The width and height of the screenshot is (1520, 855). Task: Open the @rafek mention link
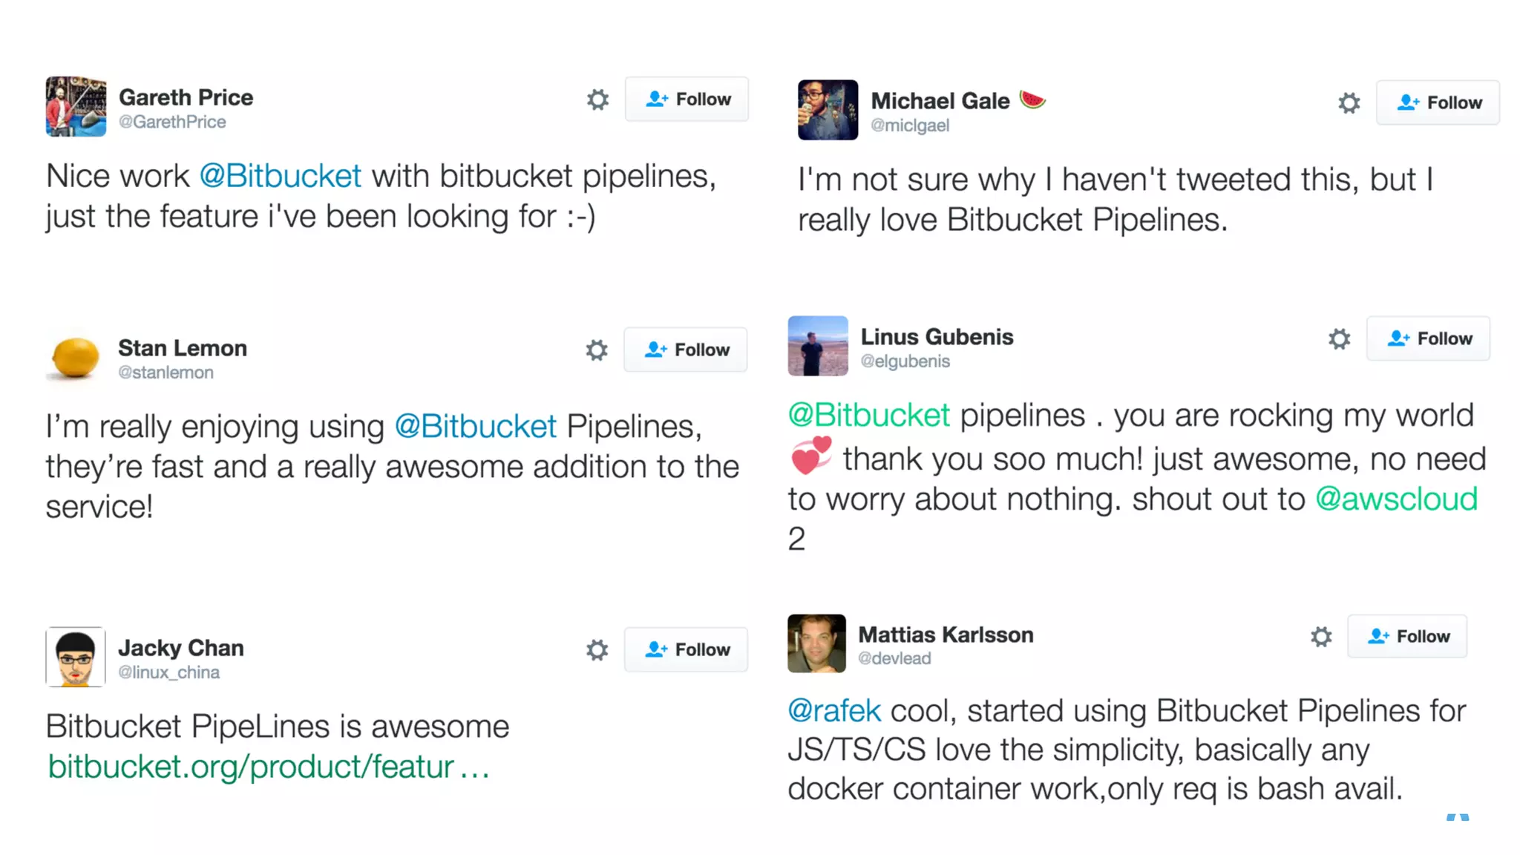[833, 711]
